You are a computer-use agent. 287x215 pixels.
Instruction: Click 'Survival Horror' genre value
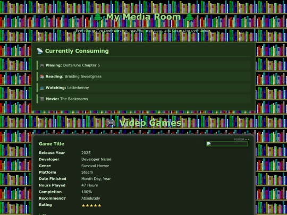[95, 166]
